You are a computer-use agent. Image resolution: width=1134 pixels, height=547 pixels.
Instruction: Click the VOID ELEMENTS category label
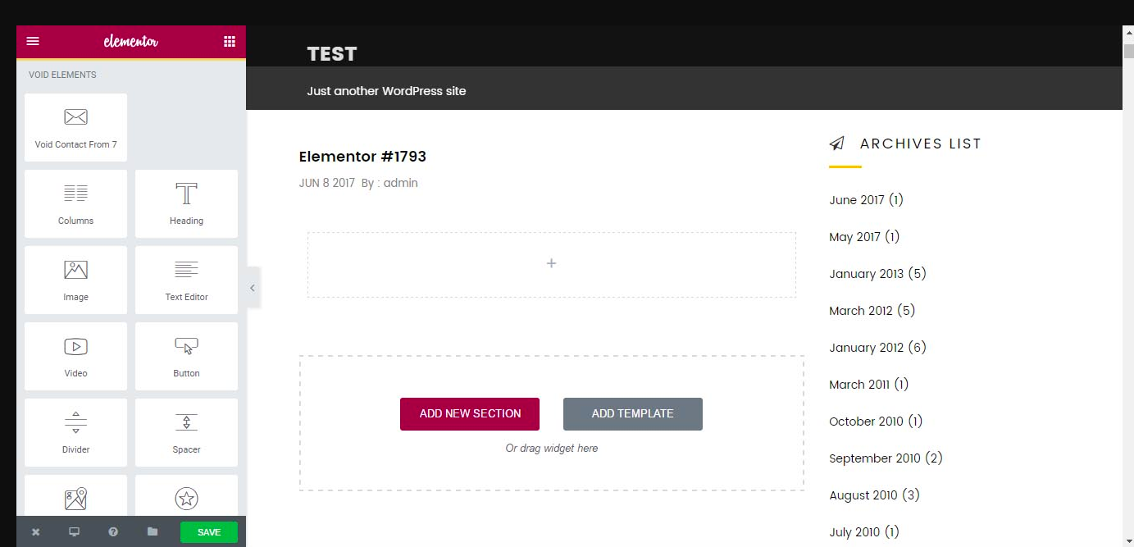(x=62, y=75)
